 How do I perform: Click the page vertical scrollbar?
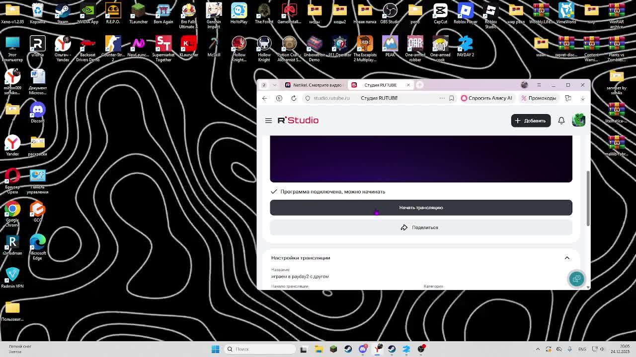(588, 198)
